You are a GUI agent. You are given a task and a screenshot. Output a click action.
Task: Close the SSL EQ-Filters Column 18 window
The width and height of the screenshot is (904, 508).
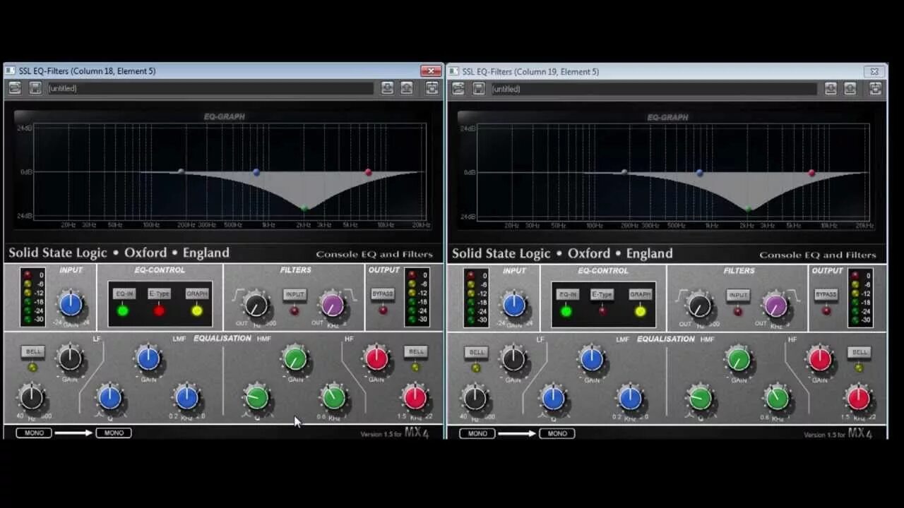tap(431, 71)
